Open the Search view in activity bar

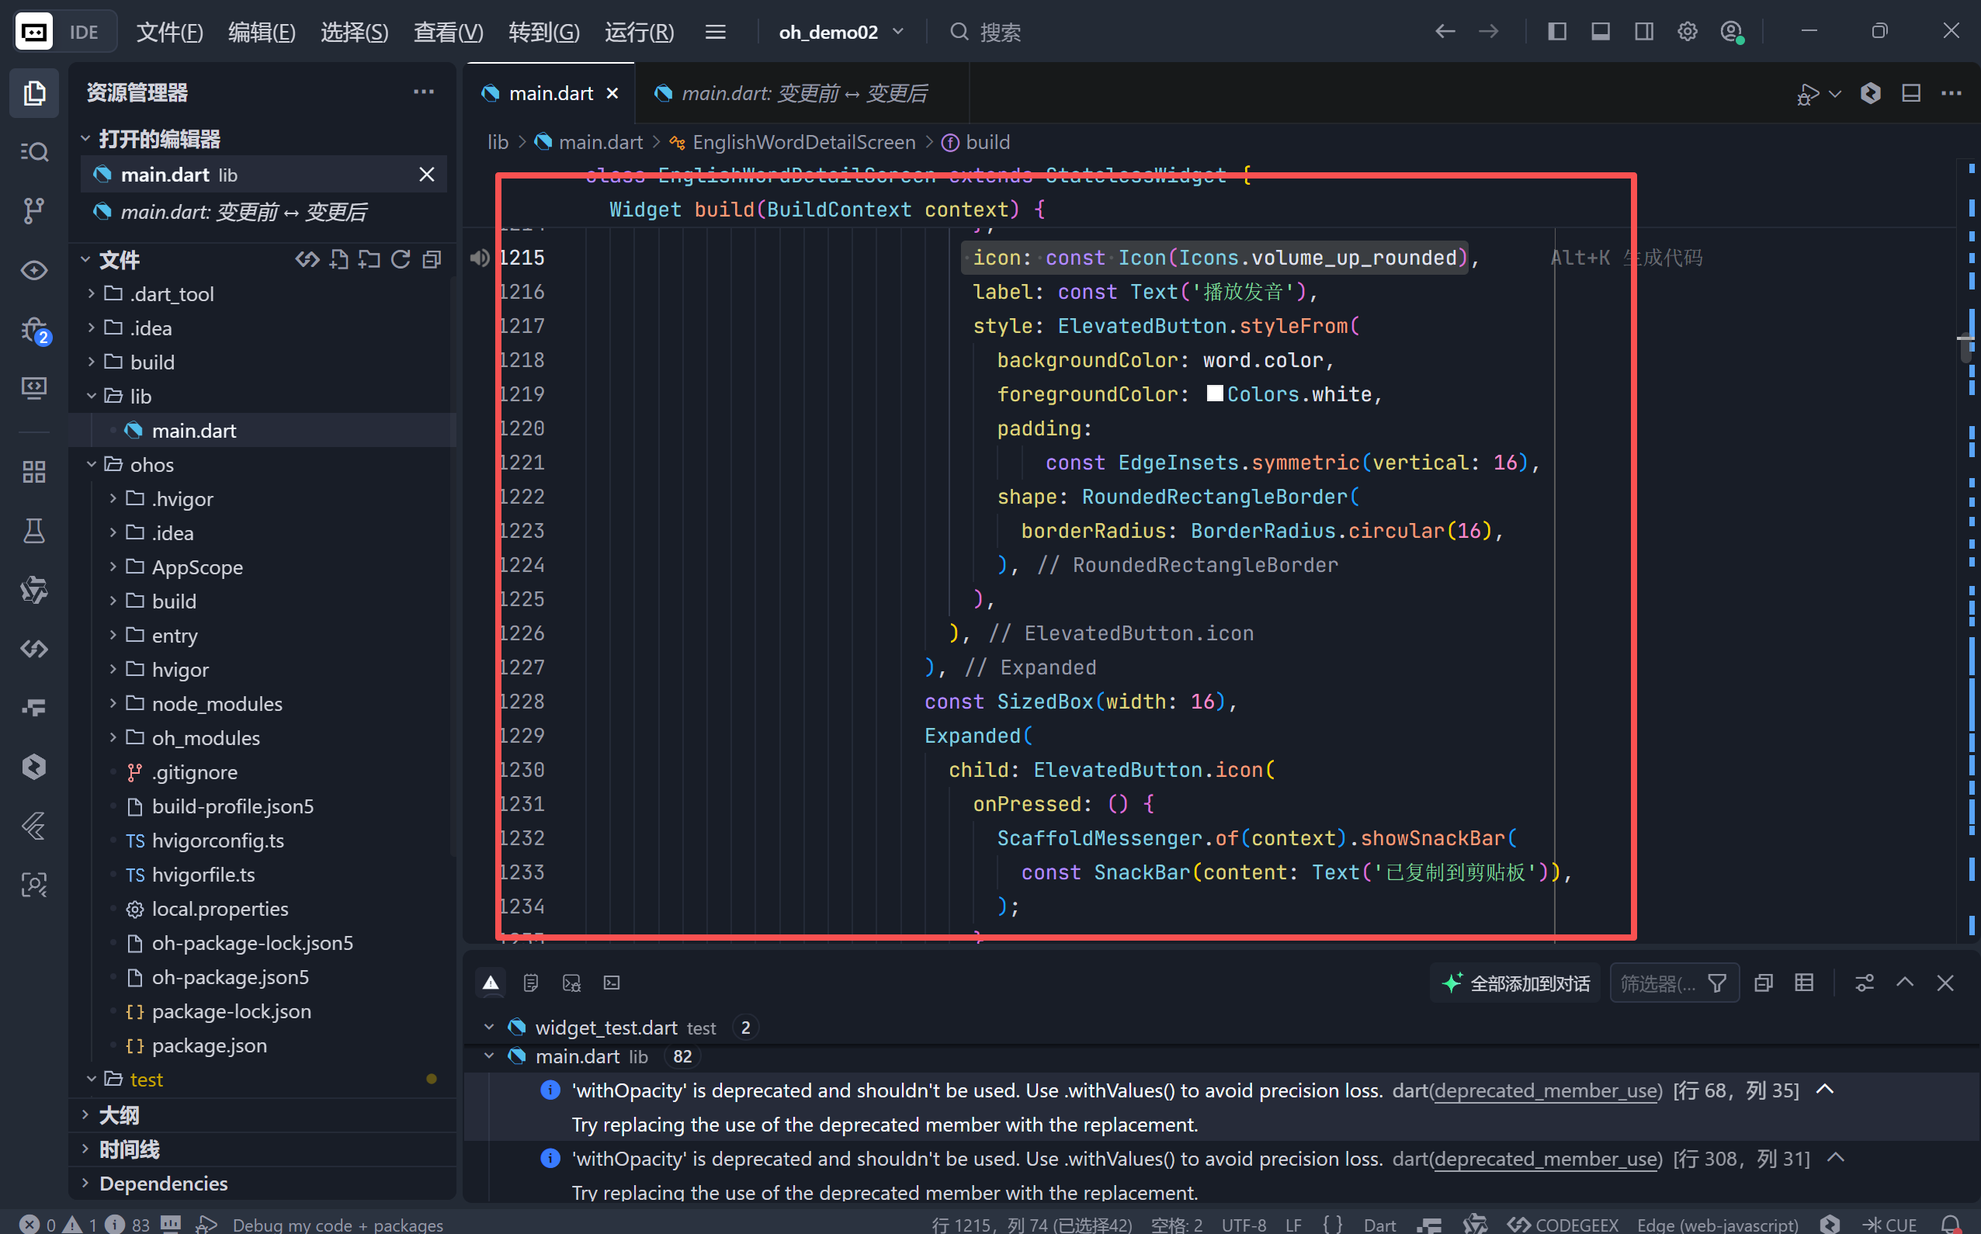coord(33,152)
